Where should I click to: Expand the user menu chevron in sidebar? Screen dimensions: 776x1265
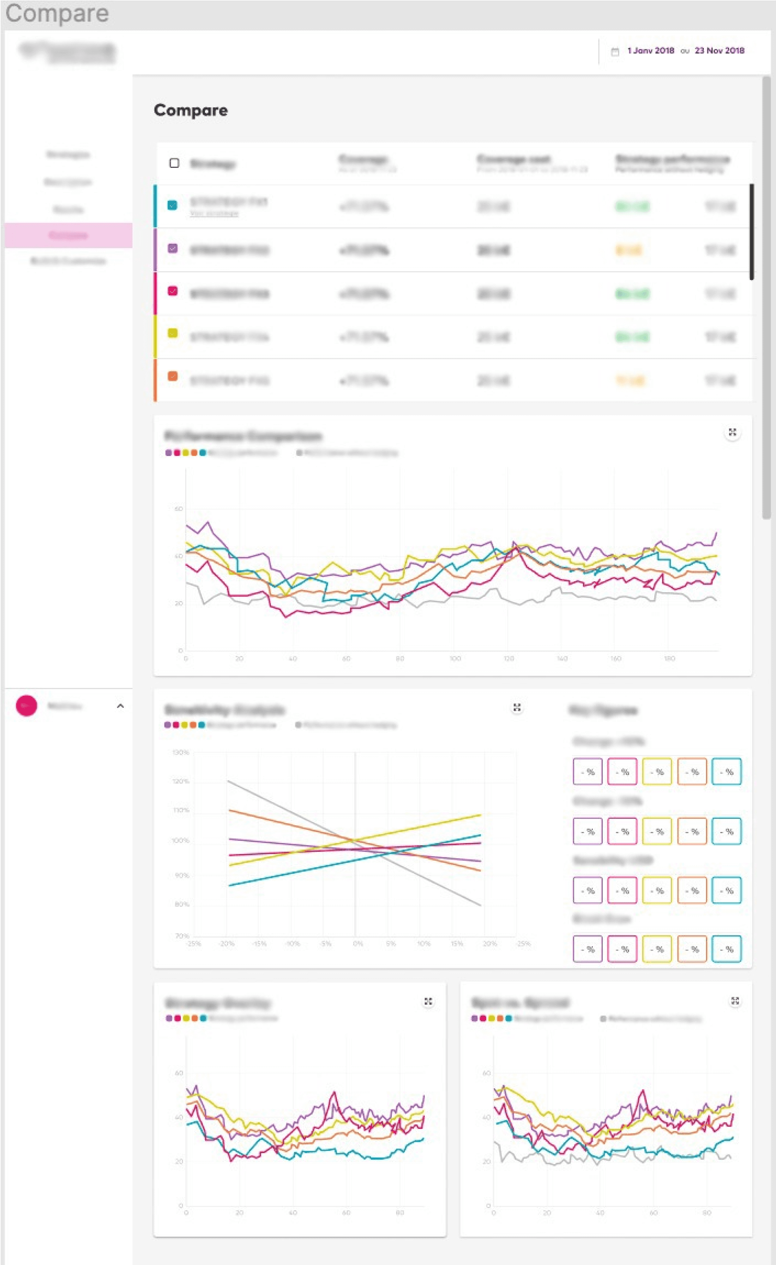(x=120, y=706)
